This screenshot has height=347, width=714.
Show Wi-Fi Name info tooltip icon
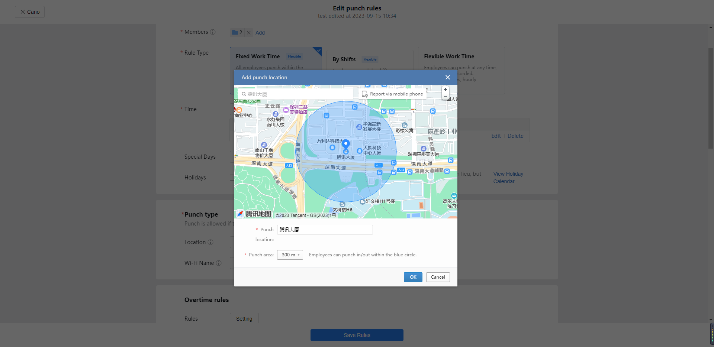219,263
